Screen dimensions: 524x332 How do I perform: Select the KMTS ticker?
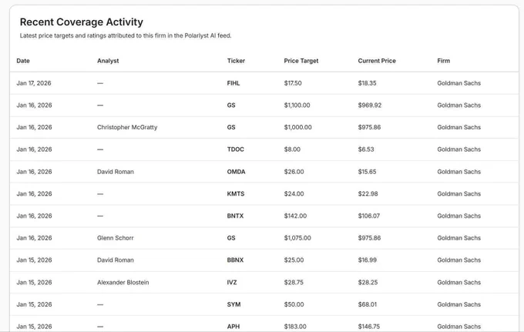point(236,193)
